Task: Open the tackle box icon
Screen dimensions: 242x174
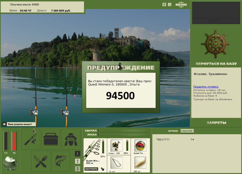Action: click(x=51, y=139)
